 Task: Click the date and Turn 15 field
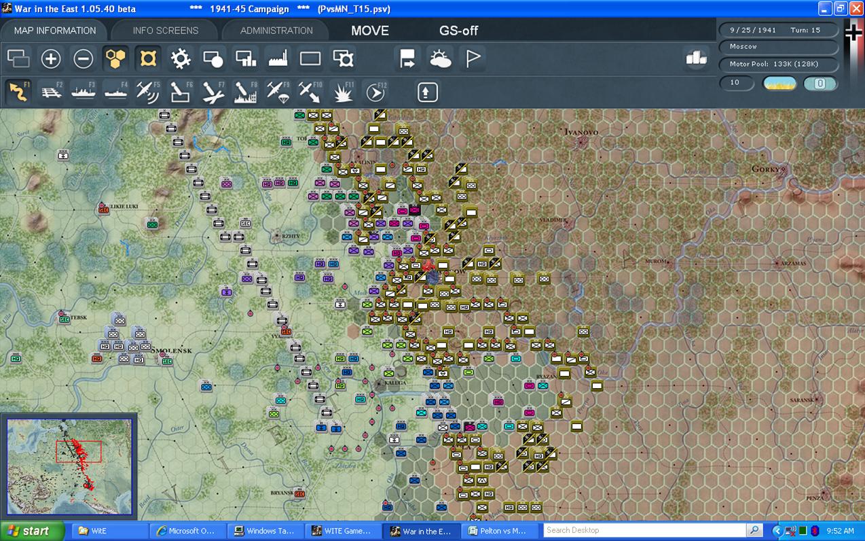point(779,30)
